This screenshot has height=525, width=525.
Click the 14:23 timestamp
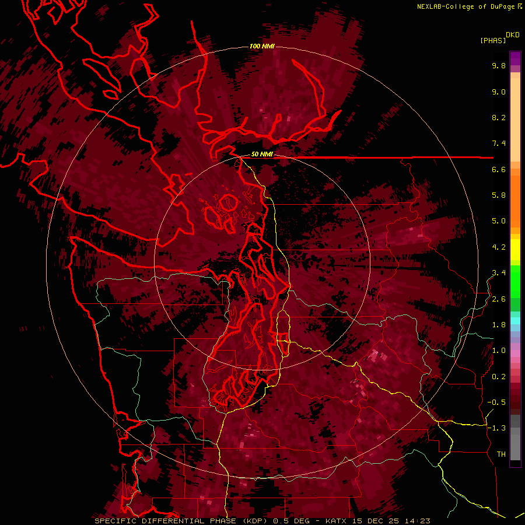(x=417, y=521)
